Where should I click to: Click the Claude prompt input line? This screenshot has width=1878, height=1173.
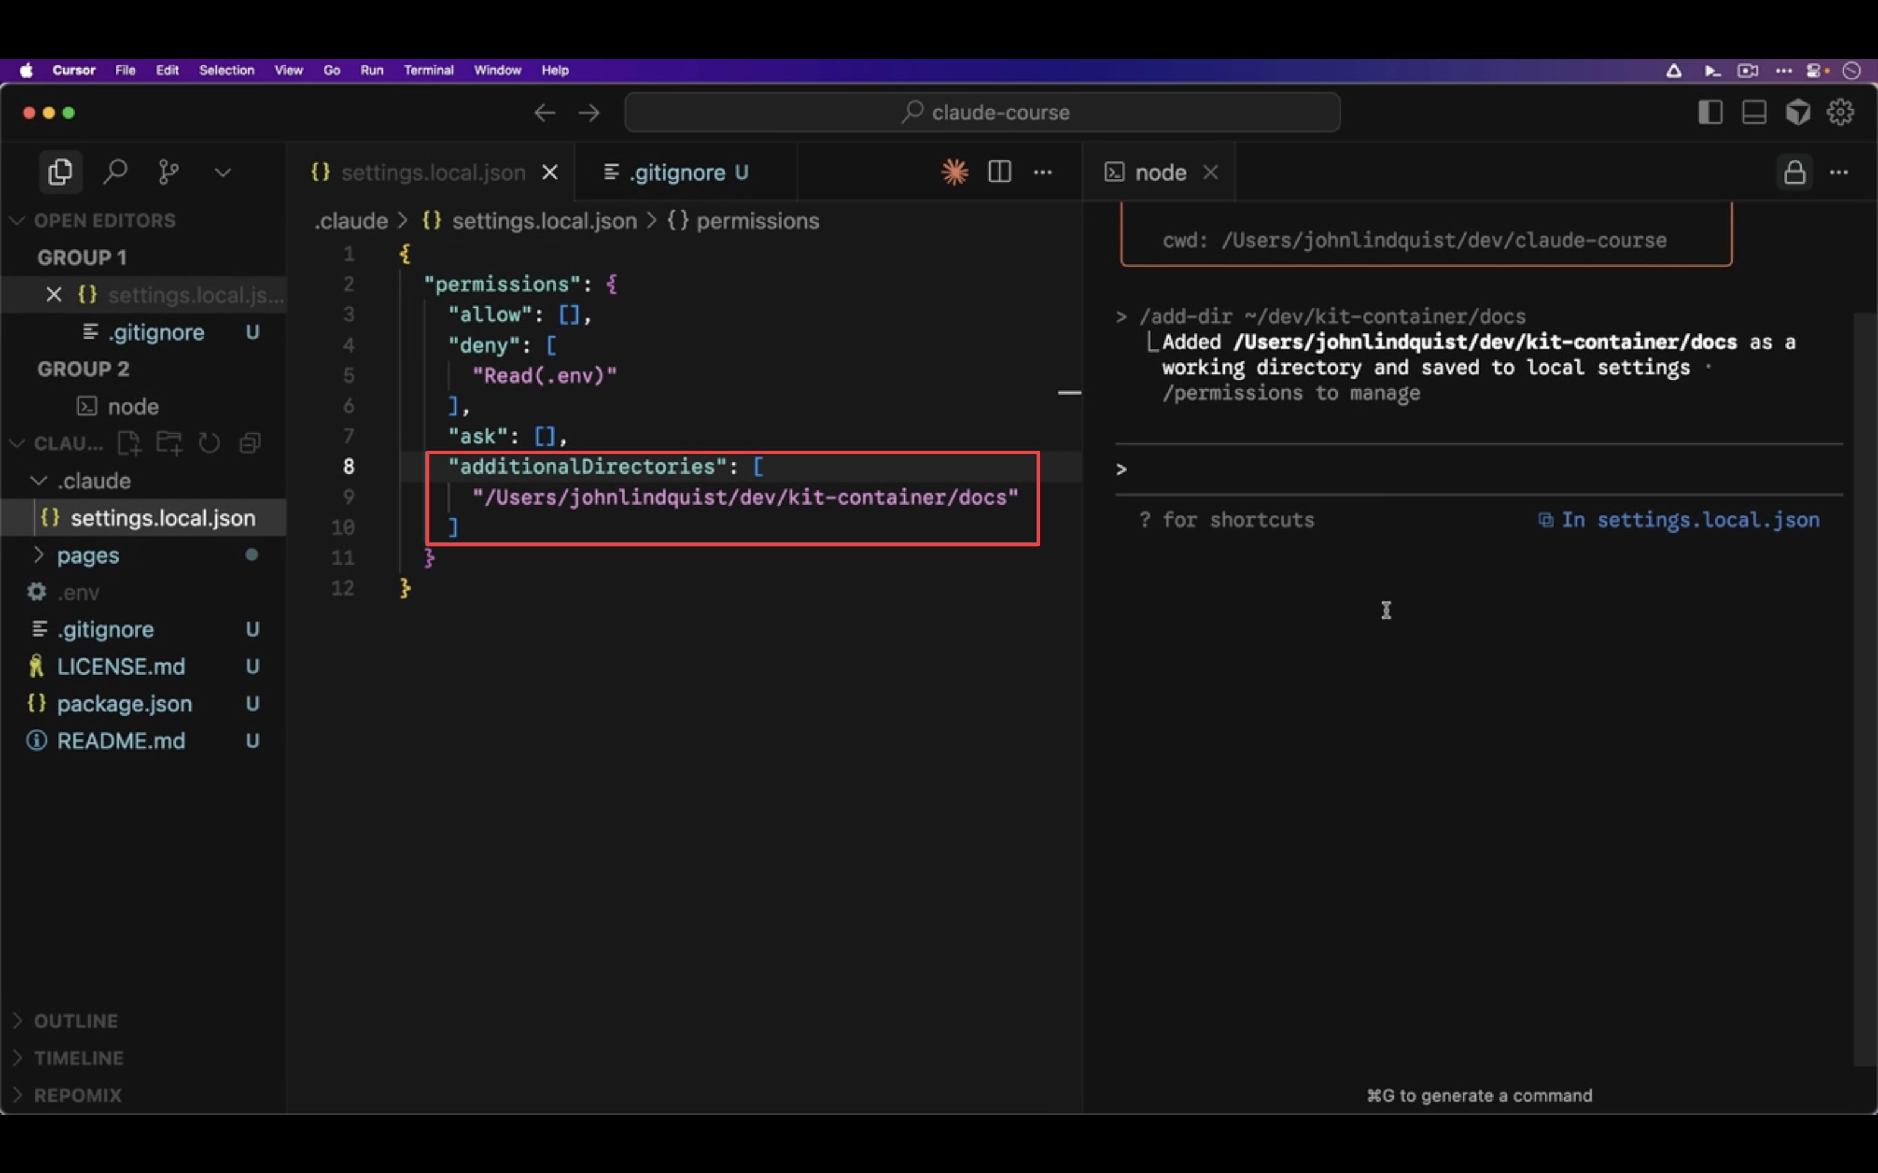[x=1478, y=469]
